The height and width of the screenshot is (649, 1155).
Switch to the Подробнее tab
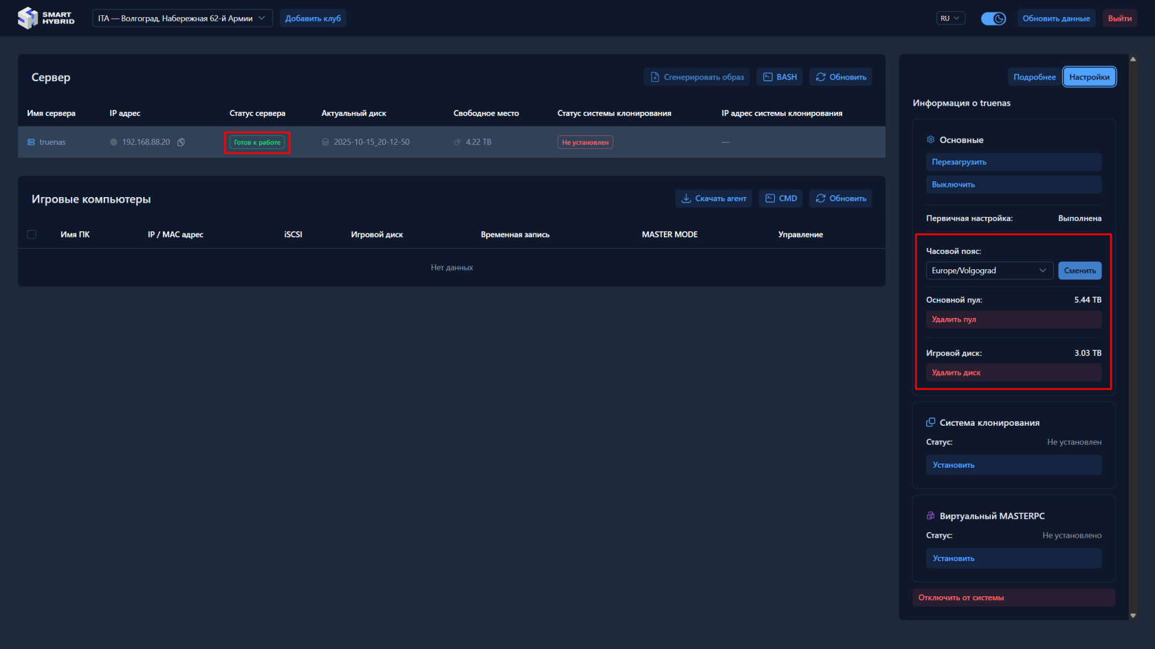[1034, 77]
